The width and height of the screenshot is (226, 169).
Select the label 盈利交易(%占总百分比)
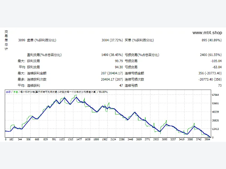tap(44, 55)
